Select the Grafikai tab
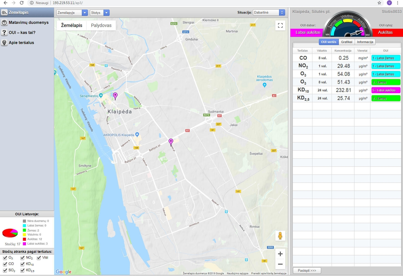The image size is (403, 276). [347, 42]
